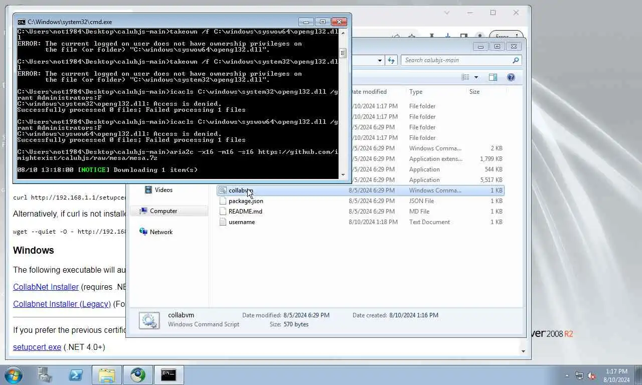Click the Text Document type cell
This screenshot has height=385, width=642.
pos(429,222)
